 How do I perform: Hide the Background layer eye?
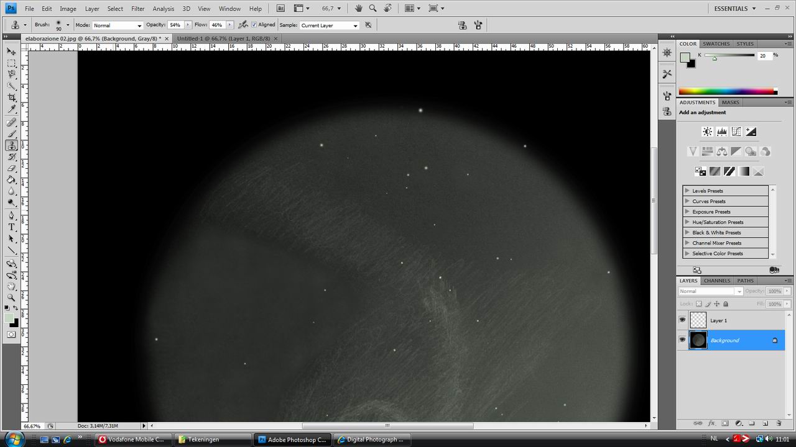click(x=682, y=340)
